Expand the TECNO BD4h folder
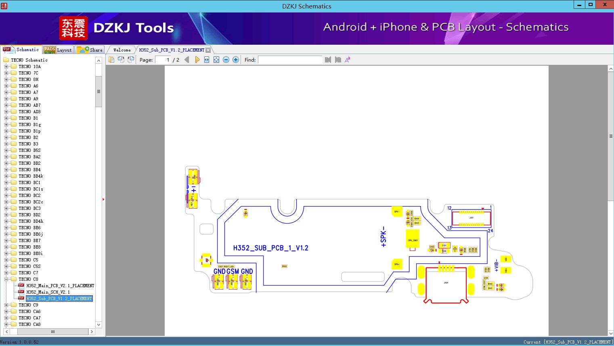This screenshot has height=346, width=614. [x=6, y=221]
